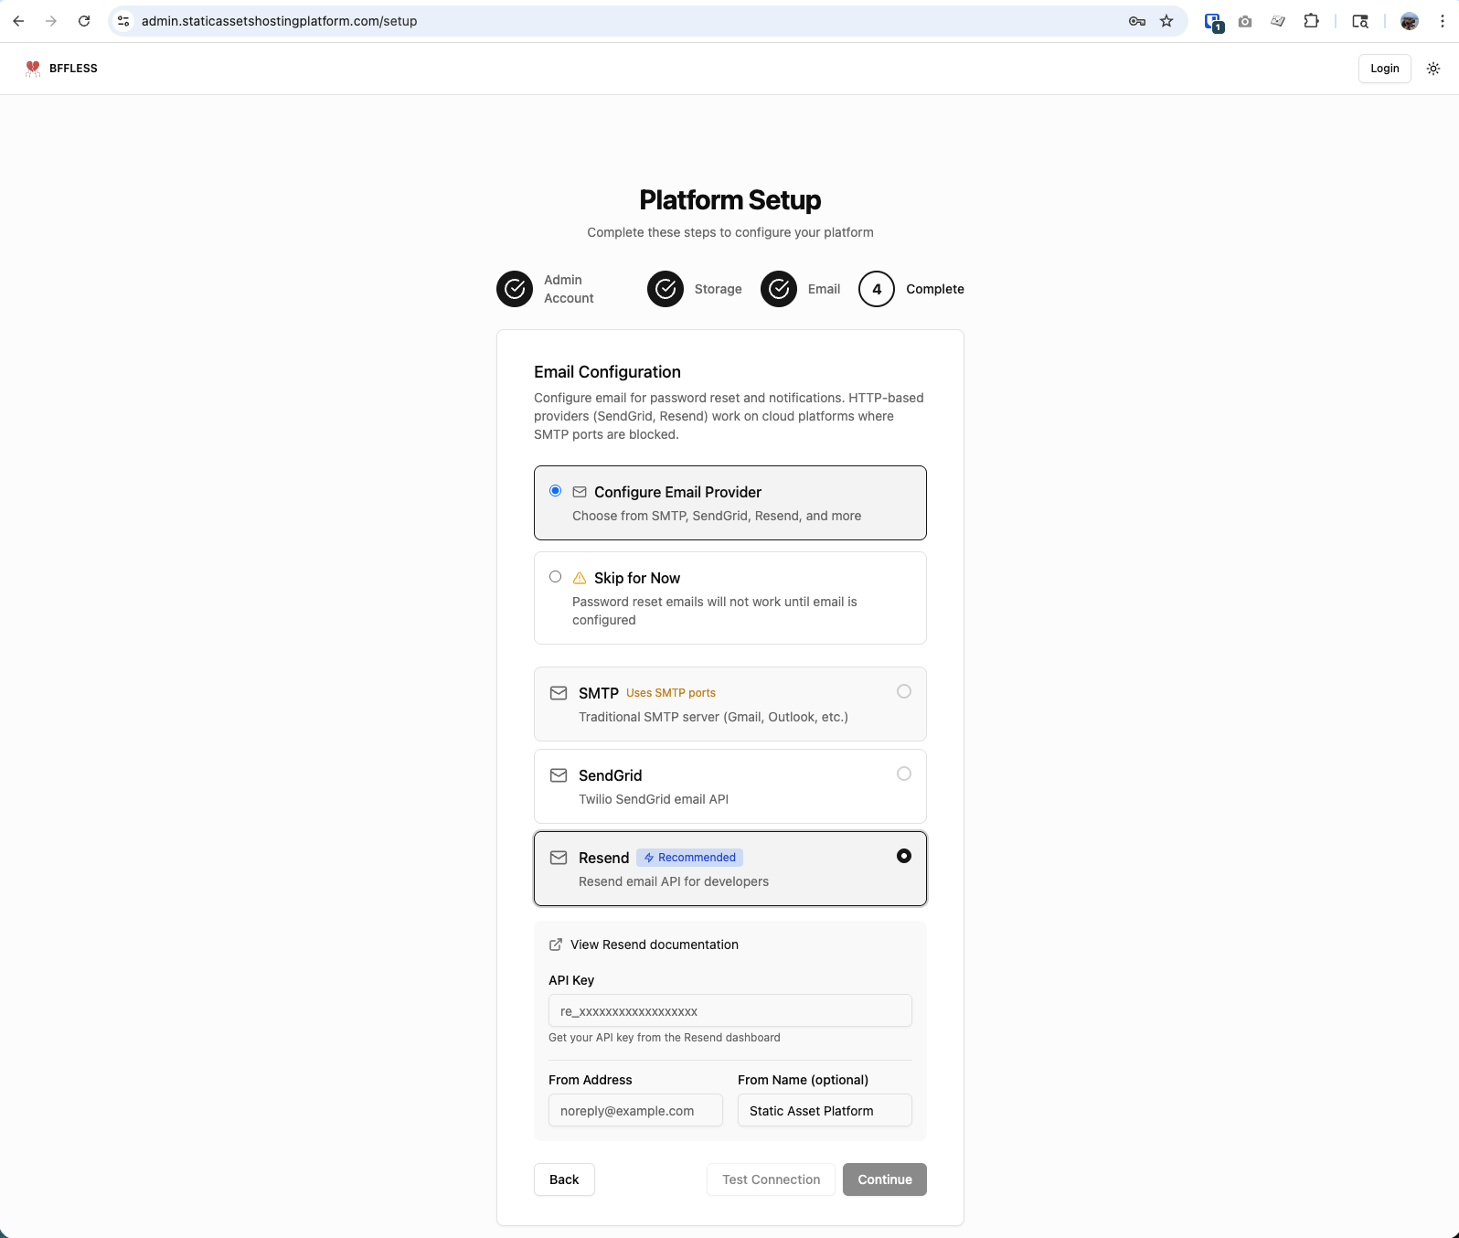
Task: Open the browser extensions puzzle icon
Action: point(1311,21)
